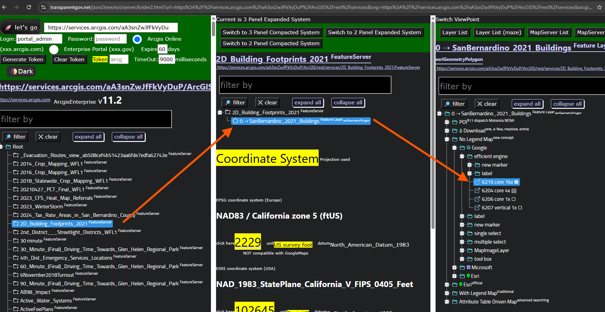This screenshot has width=605, height=312.
Task: Select the Arcgis Online radio button
Action: [137, 39]
